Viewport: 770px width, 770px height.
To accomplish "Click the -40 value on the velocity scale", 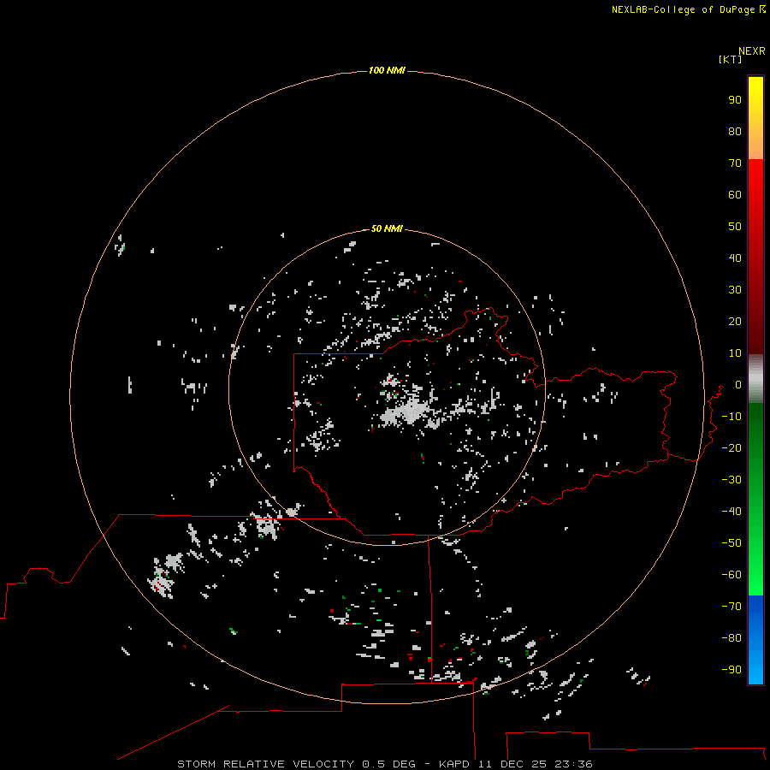I will (731, 512).
